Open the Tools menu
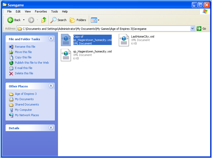The height and width of the screenshot is (158, 212). [x=55, y=11]
